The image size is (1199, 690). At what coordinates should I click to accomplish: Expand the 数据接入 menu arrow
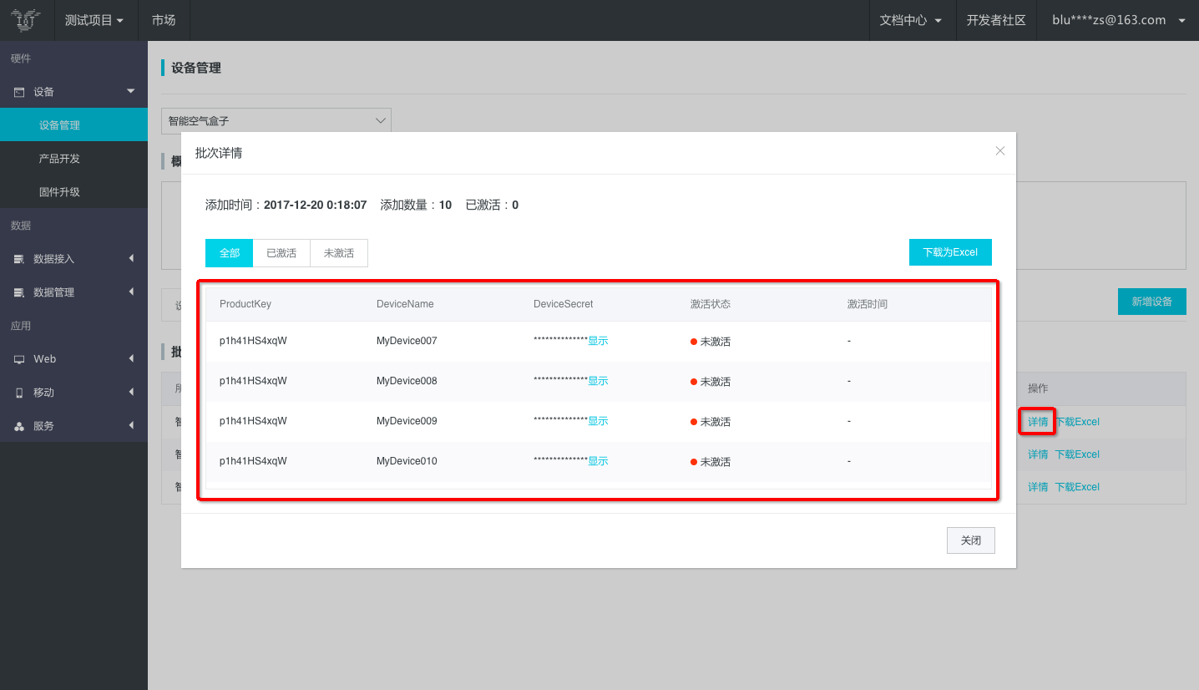(131, 258)
